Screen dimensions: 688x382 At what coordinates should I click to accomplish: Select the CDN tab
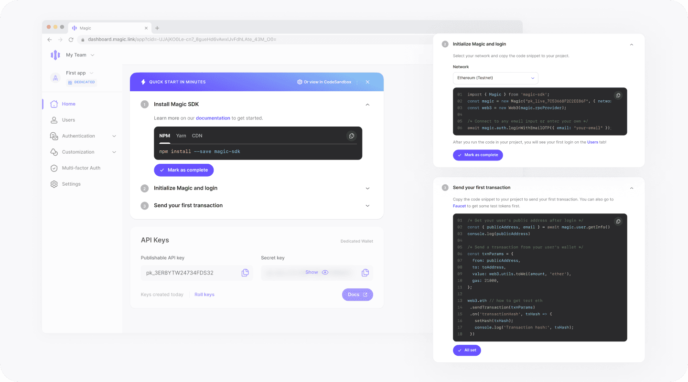(197, 136)
